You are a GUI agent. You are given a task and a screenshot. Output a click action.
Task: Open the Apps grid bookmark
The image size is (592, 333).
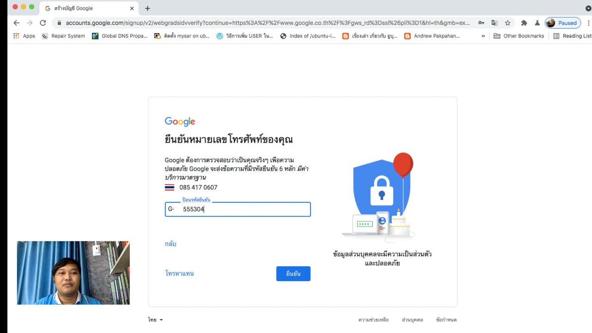coord(24,36)
